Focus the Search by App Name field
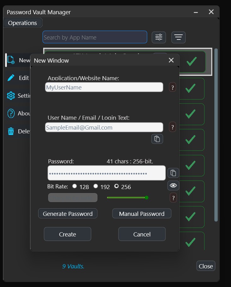The image size is (231, 287). point(95,37)
